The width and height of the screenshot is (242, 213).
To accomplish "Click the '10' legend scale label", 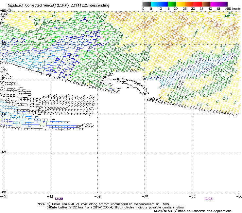I will (160, 9).
